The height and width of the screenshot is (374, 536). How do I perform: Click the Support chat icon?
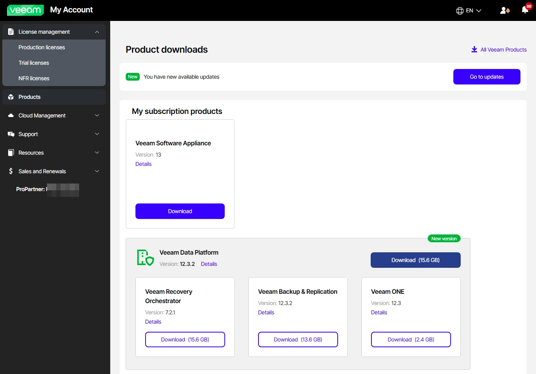coord(11,134)
